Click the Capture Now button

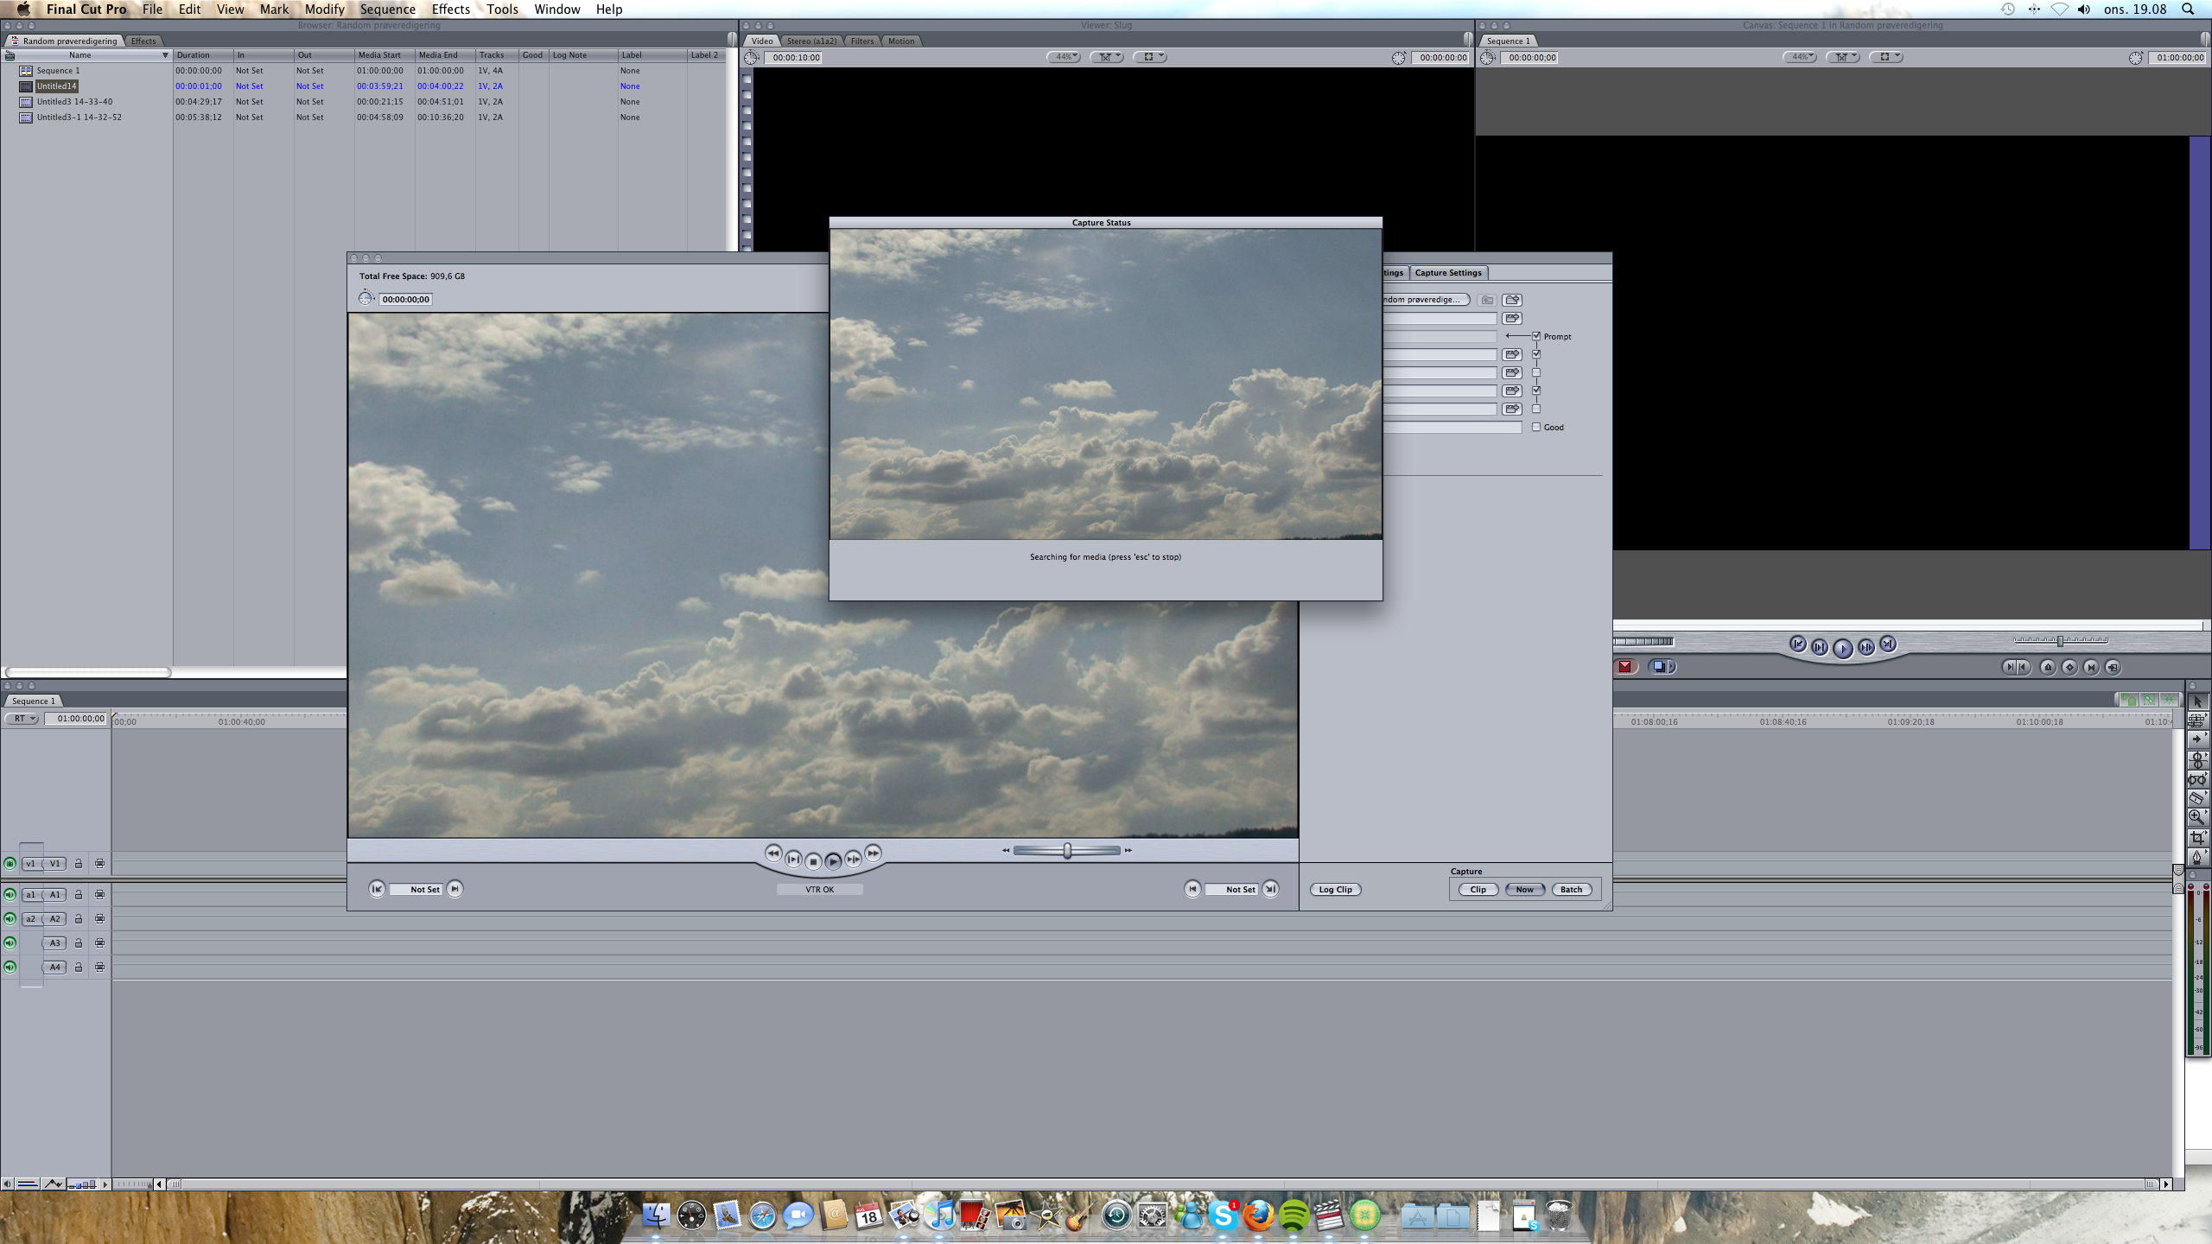click(x=1525, y=889)
